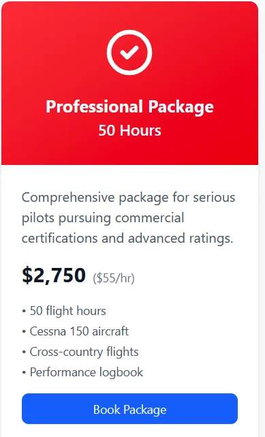Screen dimensions: 265x437
Task: Select the Cessna 150 aircraft feature
Action: pyautogui.click(x=76, y=331)
